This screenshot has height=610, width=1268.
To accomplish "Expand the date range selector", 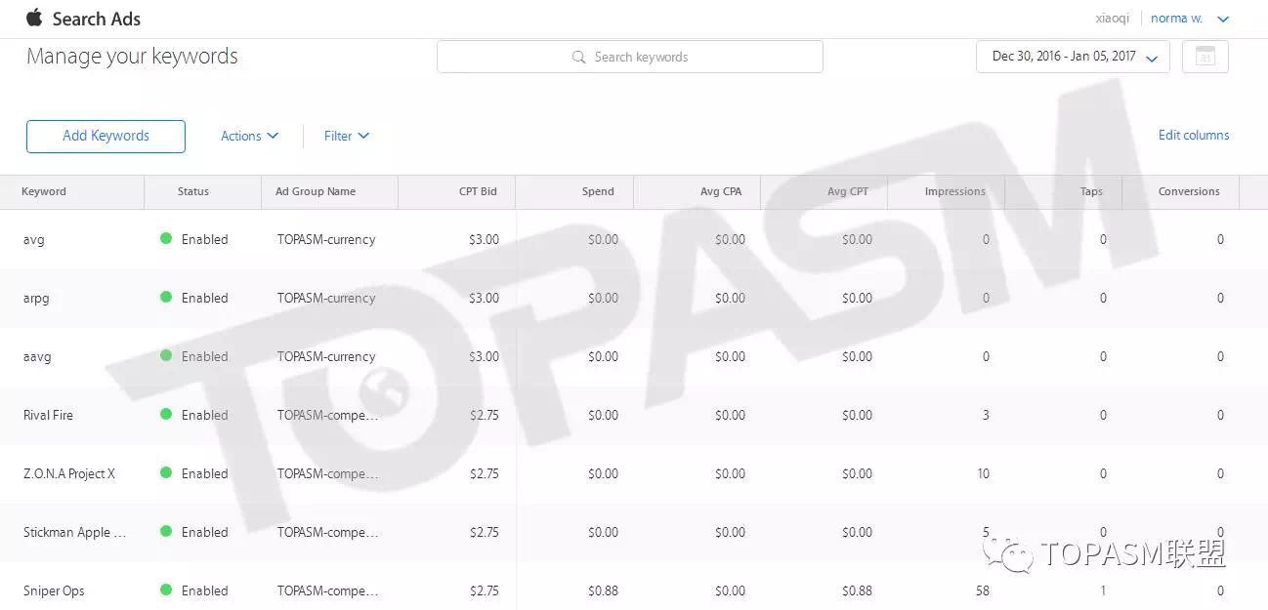I will point(1073,57).
